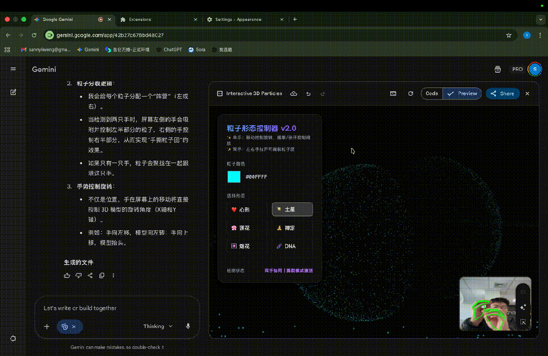
Task: Reload the page in Chrome
Action: point(34,35)
